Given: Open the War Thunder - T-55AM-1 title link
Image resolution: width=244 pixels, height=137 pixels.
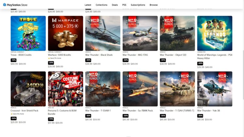Looking at the screenshot, I should (98, 111).
